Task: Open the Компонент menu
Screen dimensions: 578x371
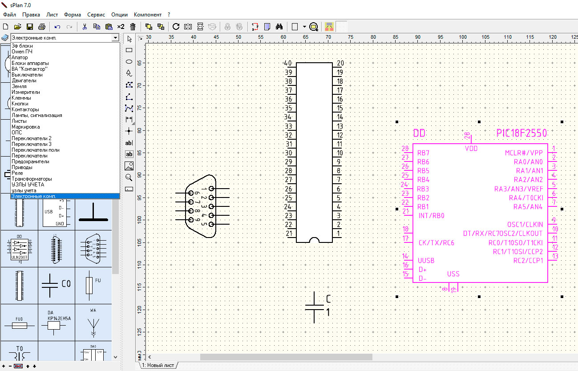Action: pyautogui.click(x=148, y=15)
